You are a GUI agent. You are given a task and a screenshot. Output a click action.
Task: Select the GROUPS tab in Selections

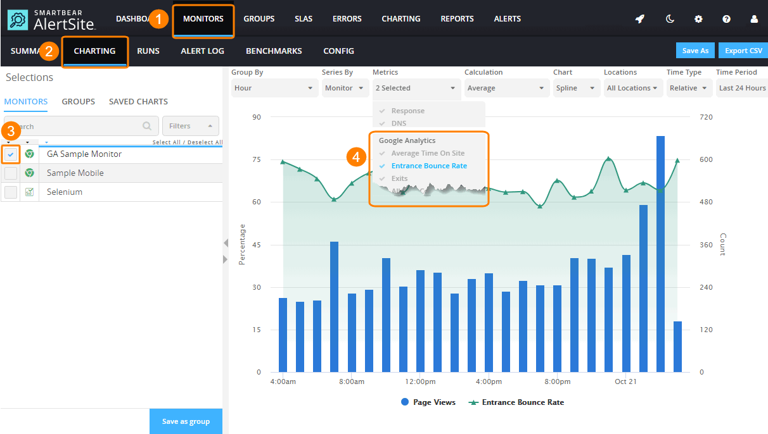click(x=79, y=101)
